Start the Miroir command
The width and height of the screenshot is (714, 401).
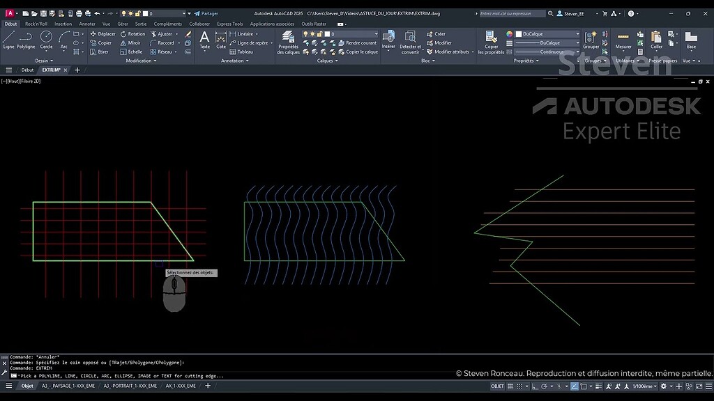(132, 43)
